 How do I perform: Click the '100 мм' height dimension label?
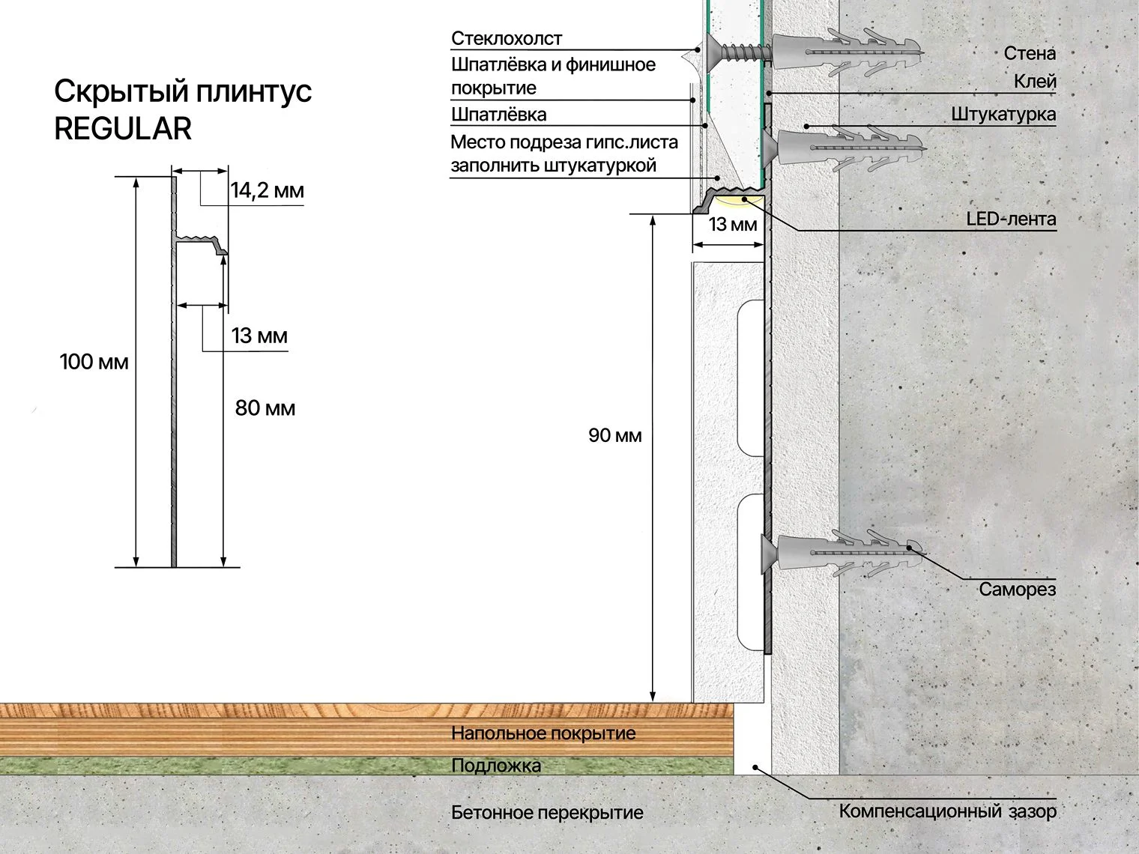[94, 363]
